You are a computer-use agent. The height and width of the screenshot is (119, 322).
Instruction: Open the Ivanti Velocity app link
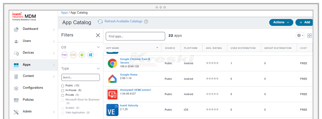(129, 106)
